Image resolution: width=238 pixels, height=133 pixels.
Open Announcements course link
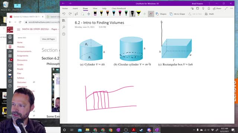point(24,51)
